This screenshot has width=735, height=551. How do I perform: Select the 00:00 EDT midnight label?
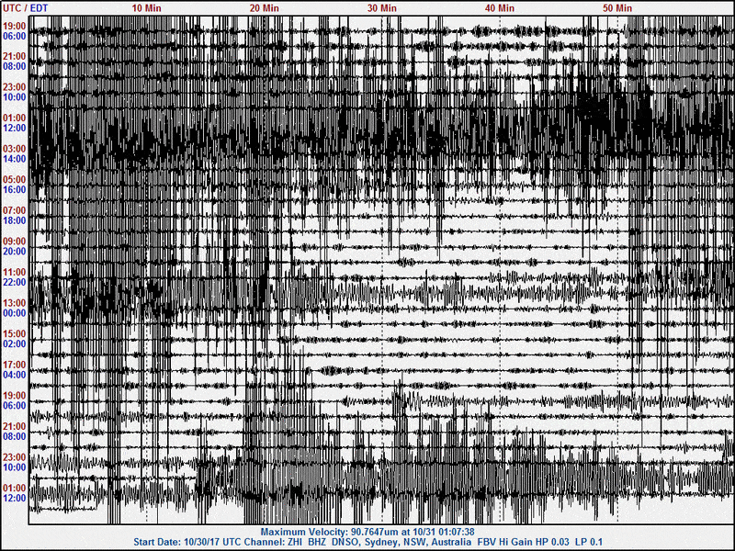click(16, 313)
